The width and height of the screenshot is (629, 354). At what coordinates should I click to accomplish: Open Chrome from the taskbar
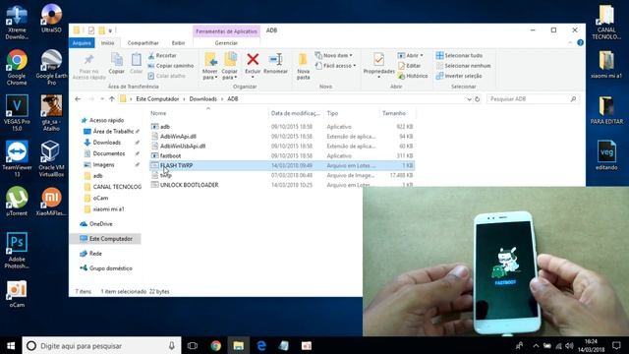[215, 345]
